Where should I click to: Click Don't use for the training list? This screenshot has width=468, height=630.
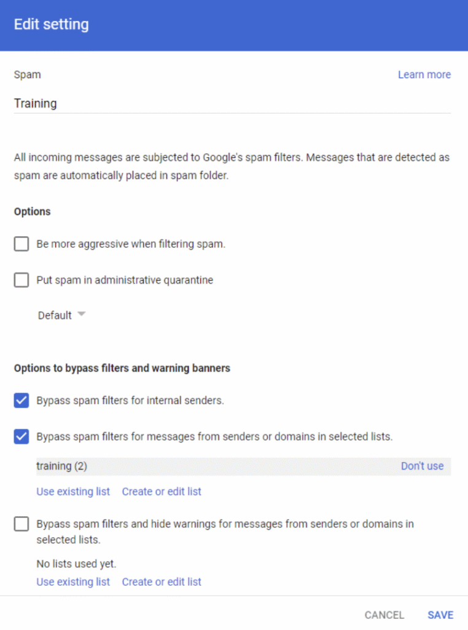click(422, 466)
